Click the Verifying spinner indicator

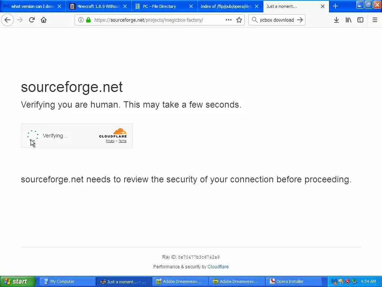point(33,135)
